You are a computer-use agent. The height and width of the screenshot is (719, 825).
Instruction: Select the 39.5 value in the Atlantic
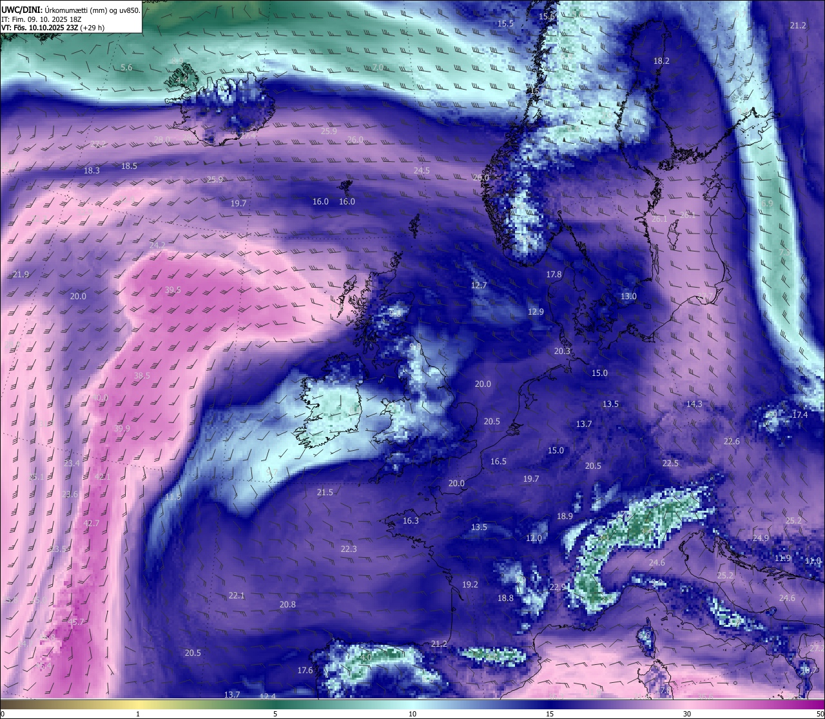point(173,290)
